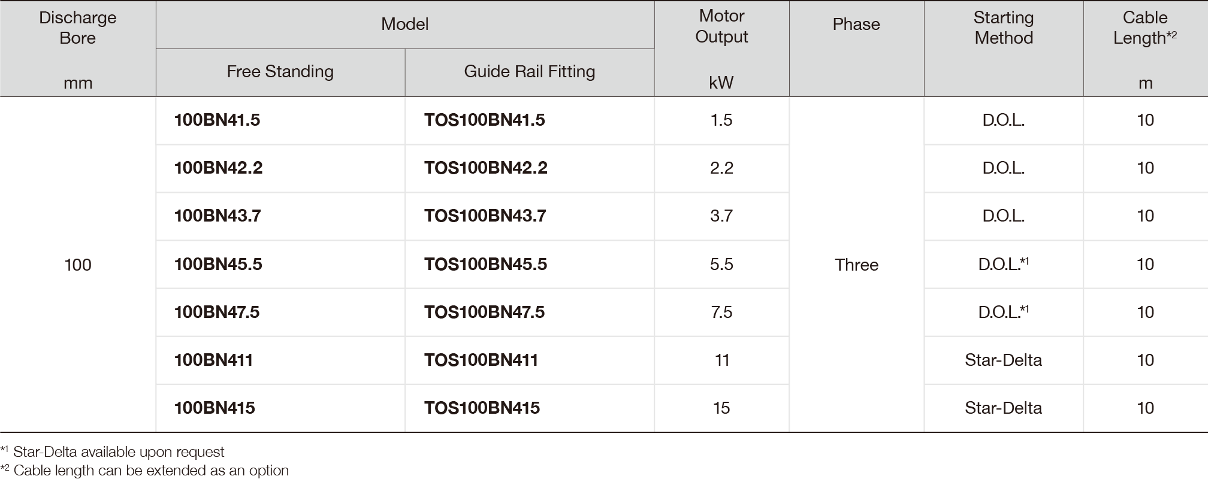
Task: Select the Free Standing sub-header
Action: pyautogui.click(x=280, y=71)
